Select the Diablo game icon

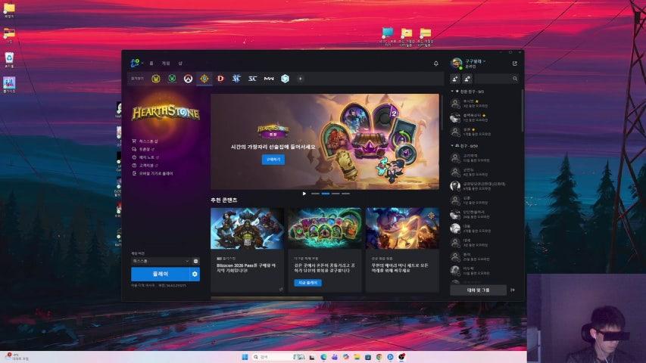[220, 79]
